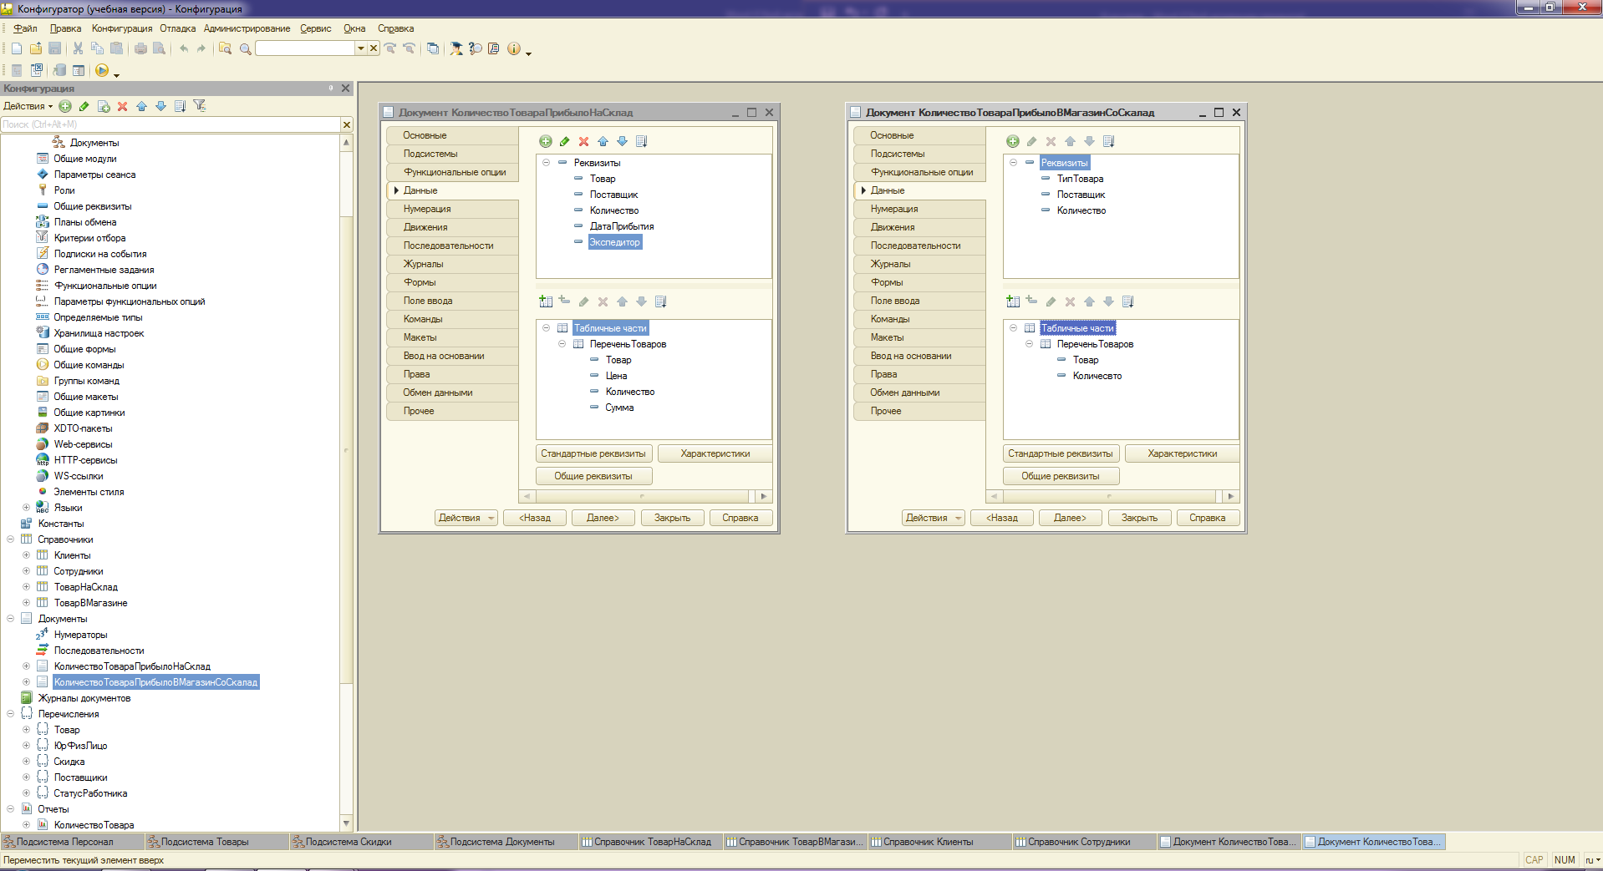The width and height of the screenshot is (1603, 871).
Task: Add a new attribute in right document window
Action: 1013,141
